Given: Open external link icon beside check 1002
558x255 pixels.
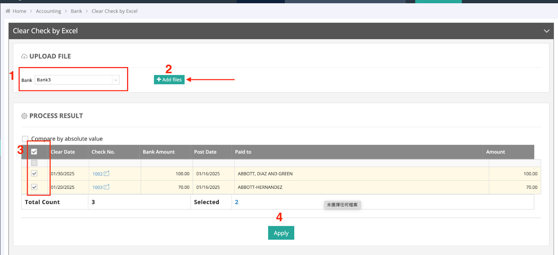Looking at the screenshot, I should click(x=107, y=173).
